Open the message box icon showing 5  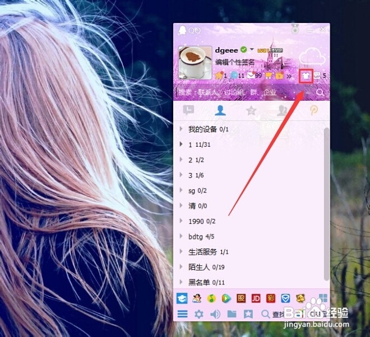tap(317, 76)
